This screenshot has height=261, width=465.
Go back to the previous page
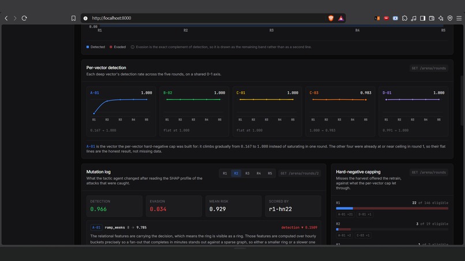coord(6,18)
